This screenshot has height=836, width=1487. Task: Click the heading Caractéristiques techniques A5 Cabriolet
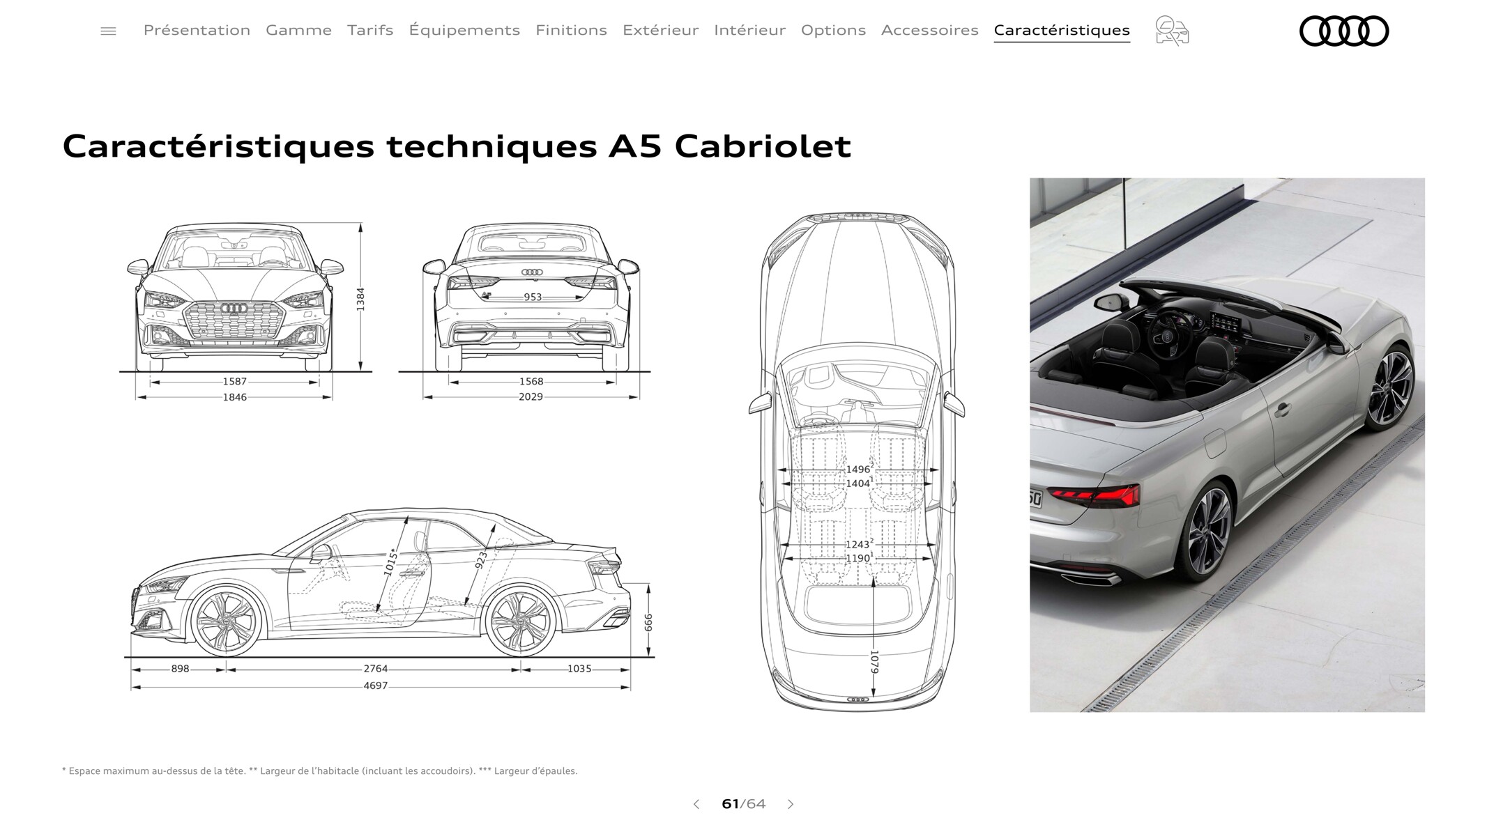point(457,146)
